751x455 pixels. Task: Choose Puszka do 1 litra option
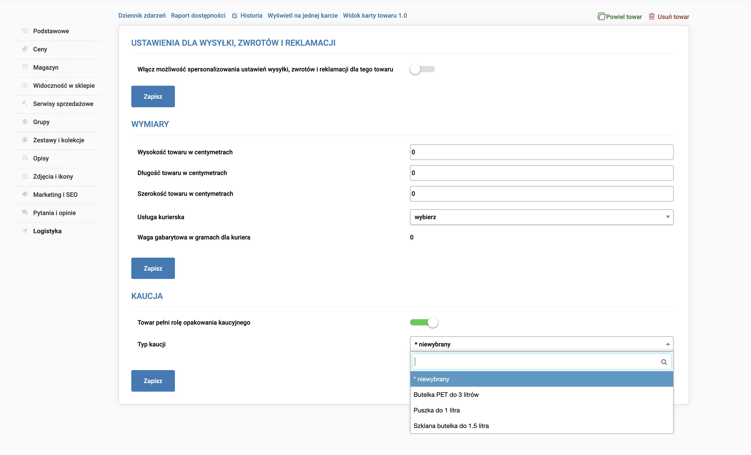(x=542, y=410)
